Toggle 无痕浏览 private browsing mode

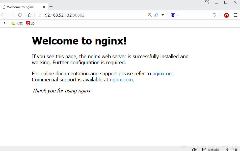coord(211,149)
